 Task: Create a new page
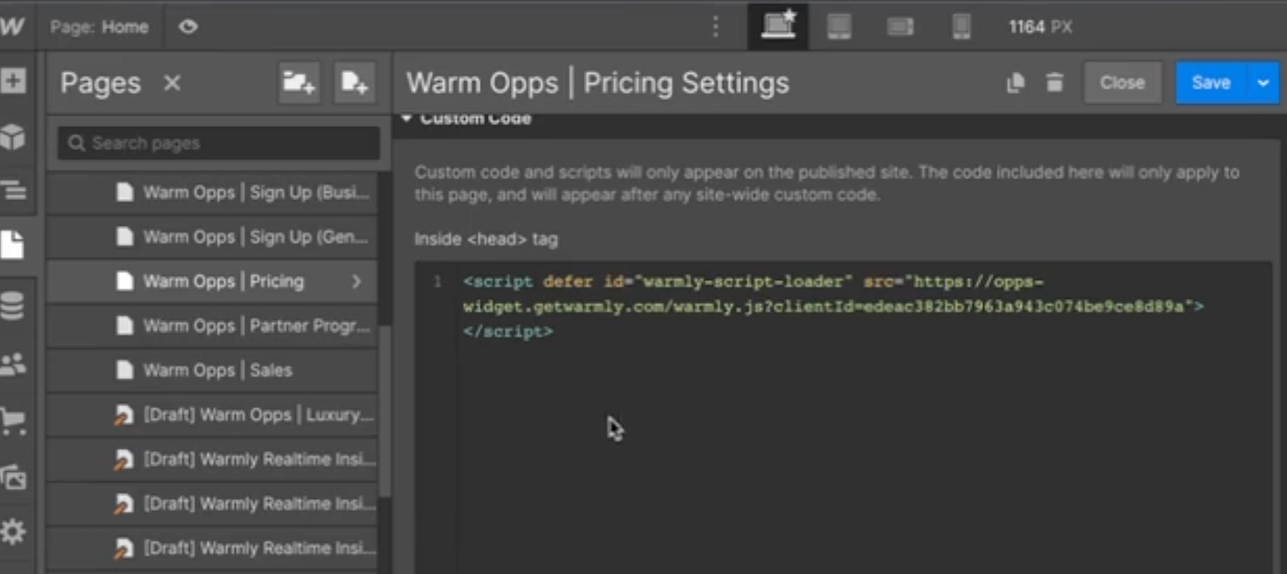[354, 83]
